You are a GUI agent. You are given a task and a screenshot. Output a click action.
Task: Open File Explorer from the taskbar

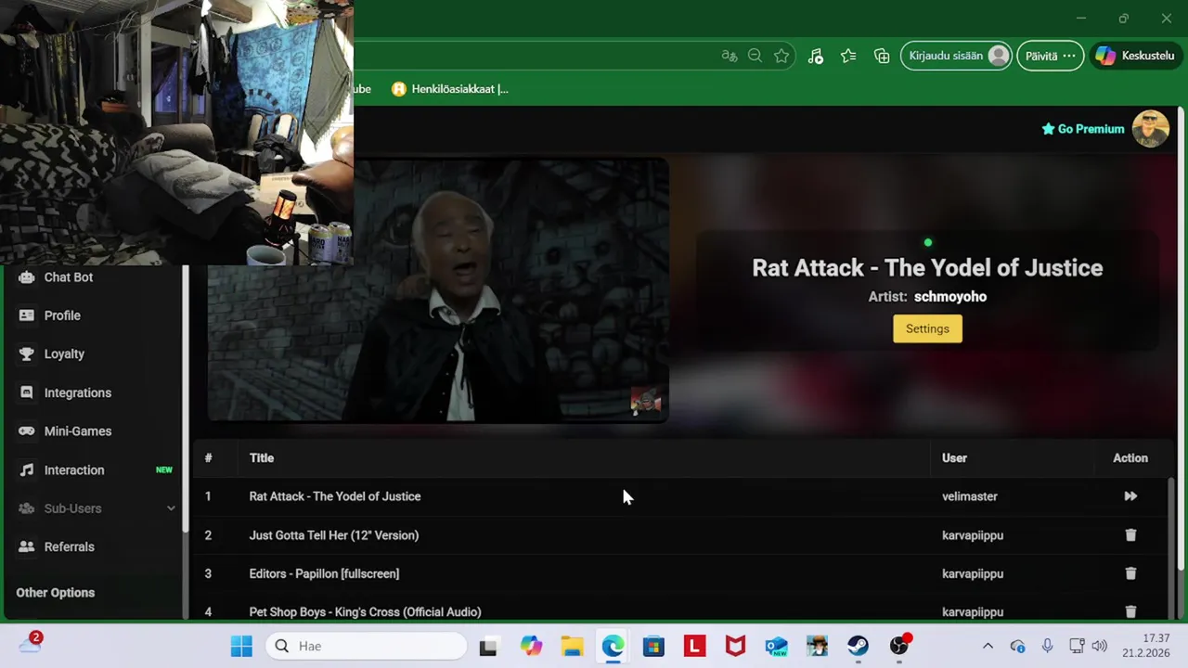[x=572, y=646]
